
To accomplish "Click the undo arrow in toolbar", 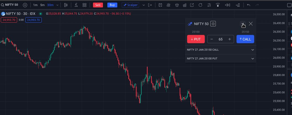I will (249, 5).
